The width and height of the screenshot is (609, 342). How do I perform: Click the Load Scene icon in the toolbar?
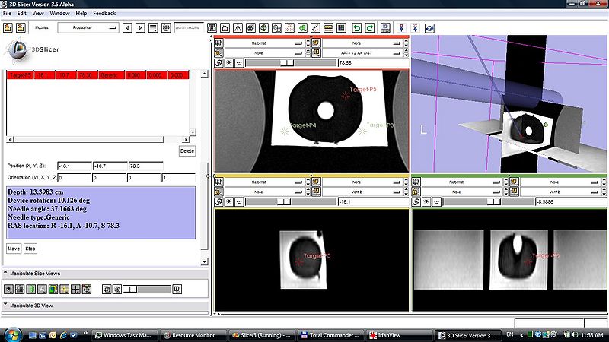coord(8,28)
